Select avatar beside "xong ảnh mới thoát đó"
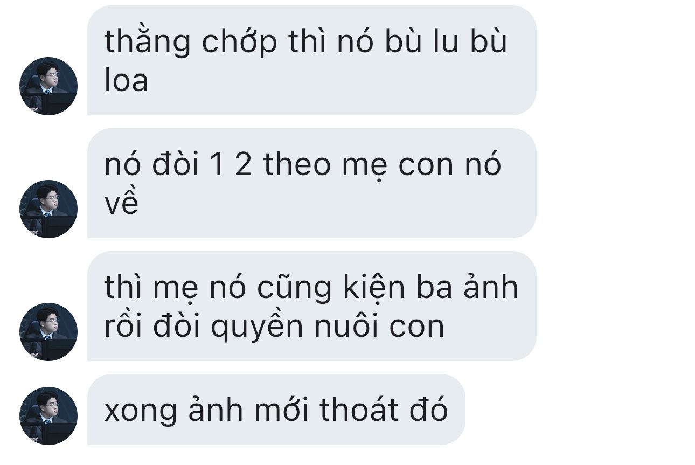695x465 pixels. pos(48,416)
